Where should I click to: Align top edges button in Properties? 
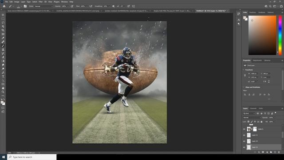point(260,95)
